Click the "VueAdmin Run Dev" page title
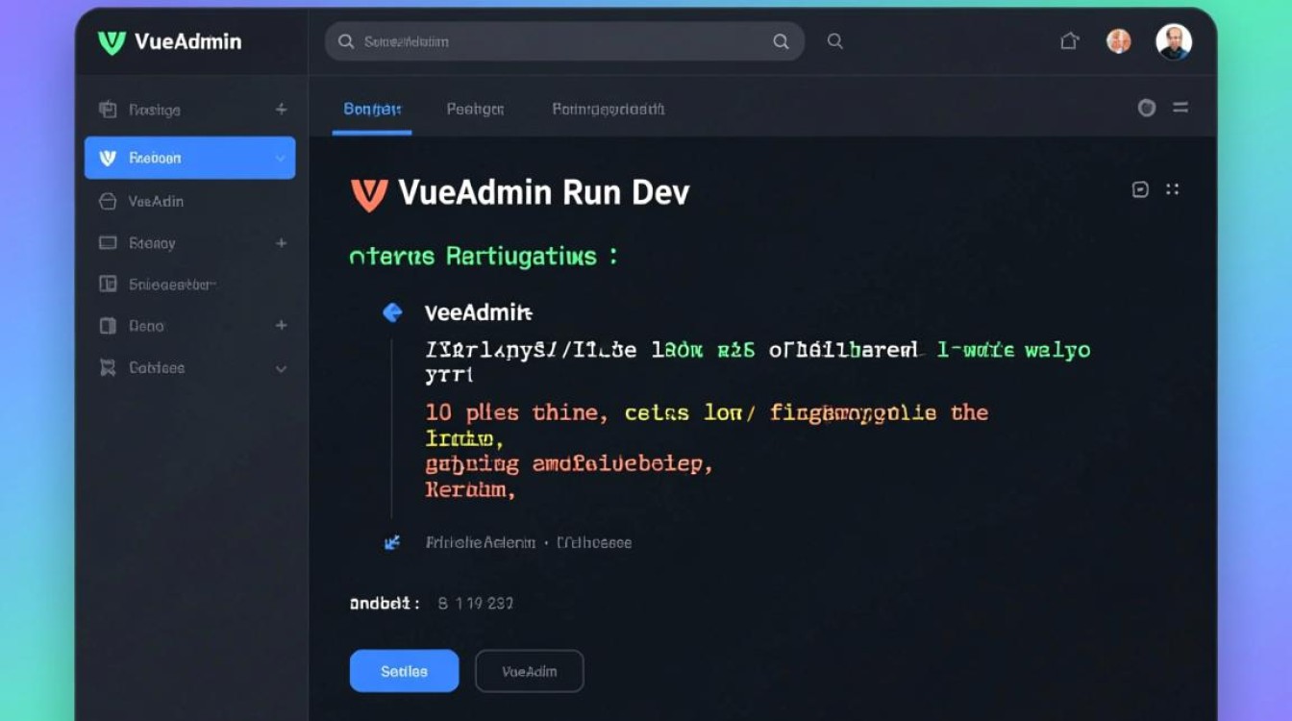Image resolution: width=1292 pixels, height=721 pixels. (x=543, y=193)
